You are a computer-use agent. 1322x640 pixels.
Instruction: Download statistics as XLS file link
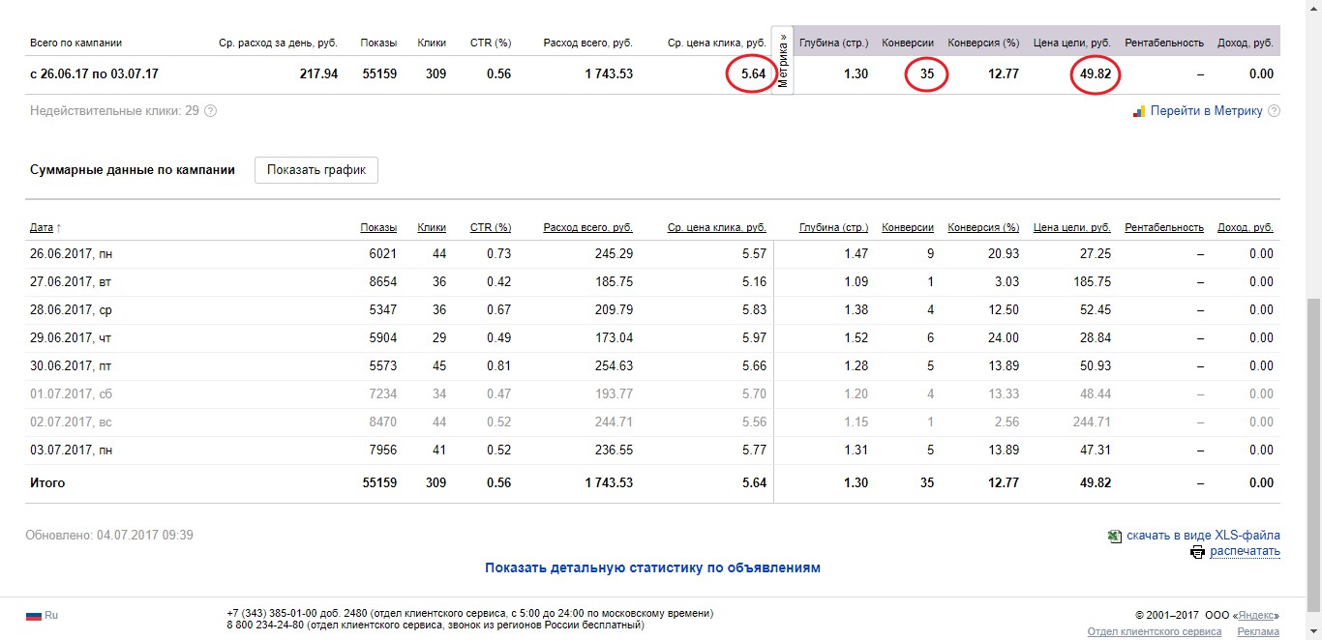click(x=1203, y=536)
